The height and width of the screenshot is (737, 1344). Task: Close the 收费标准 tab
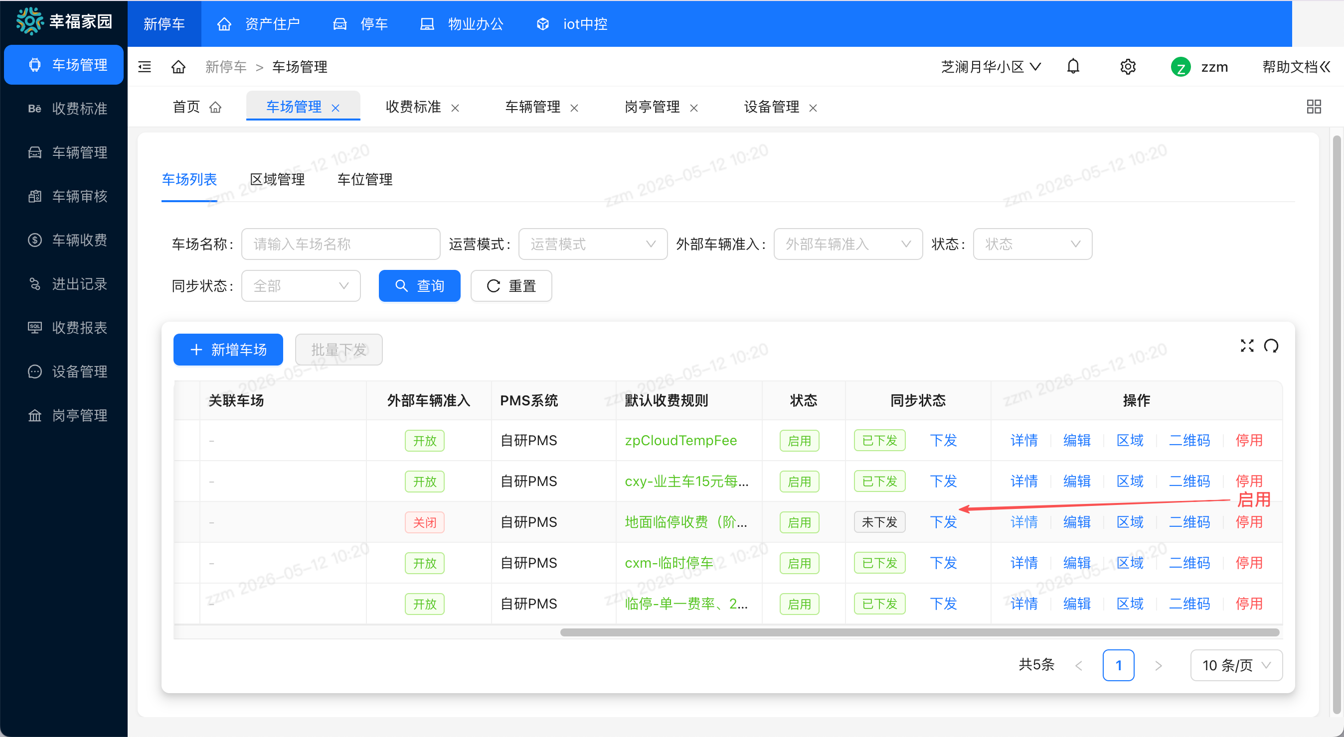(x=455, y=108)
